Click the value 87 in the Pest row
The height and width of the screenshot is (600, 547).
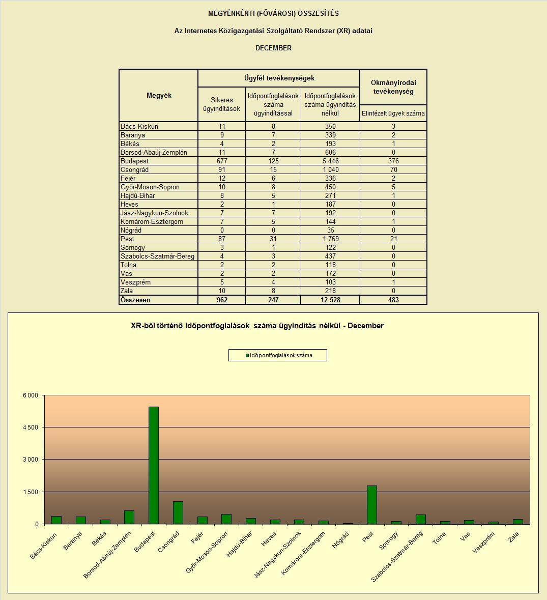click(222, 239)
